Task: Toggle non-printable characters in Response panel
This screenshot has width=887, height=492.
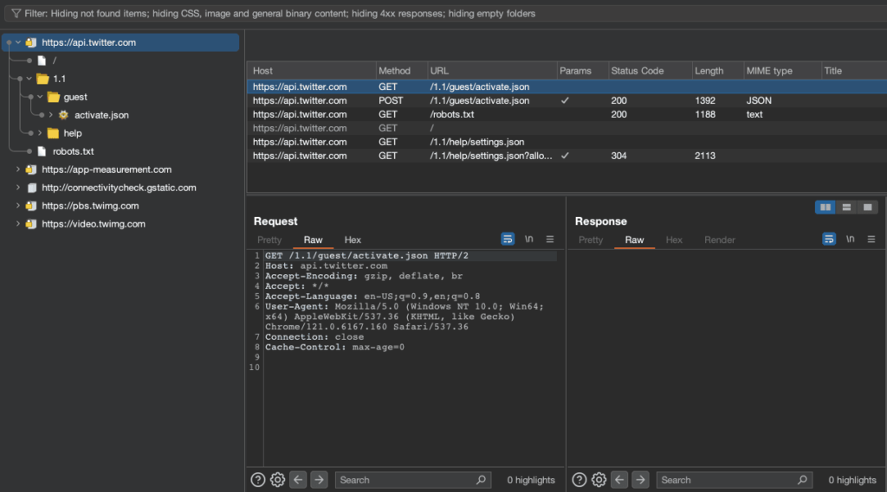Action: [851, 239]
